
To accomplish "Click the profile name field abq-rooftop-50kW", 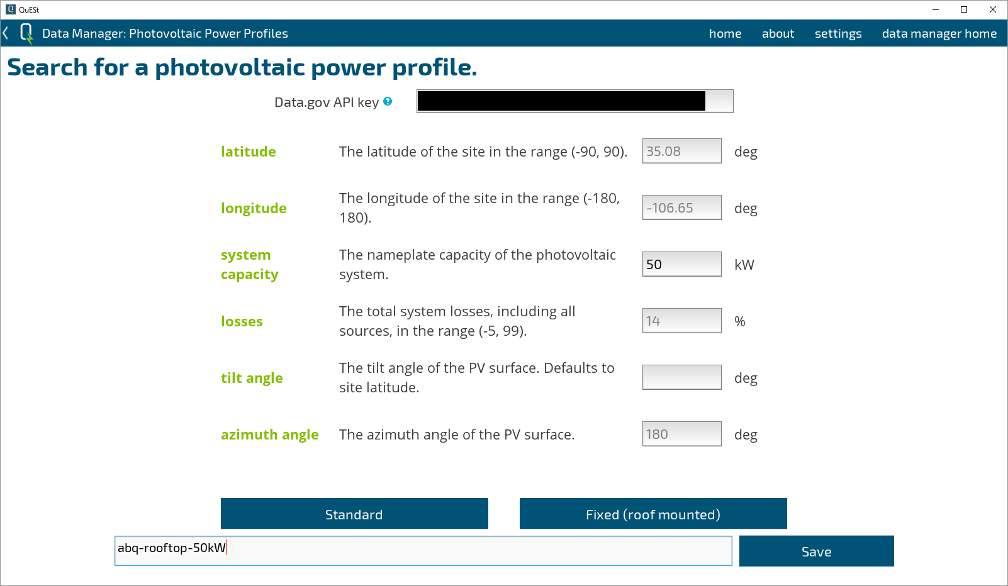I will 423,551.
